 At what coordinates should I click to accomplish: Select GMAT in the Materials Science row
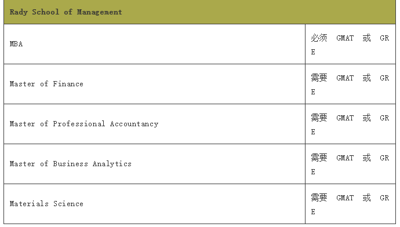345,198
